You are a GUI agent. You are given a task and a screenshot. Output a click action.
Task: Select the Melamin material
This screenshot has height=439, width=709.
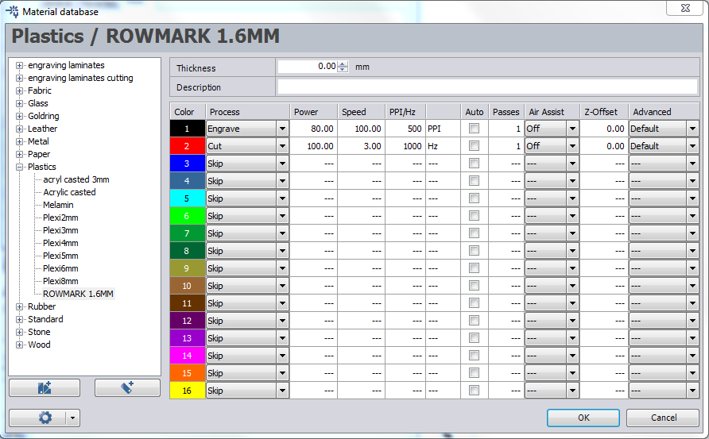58,205
